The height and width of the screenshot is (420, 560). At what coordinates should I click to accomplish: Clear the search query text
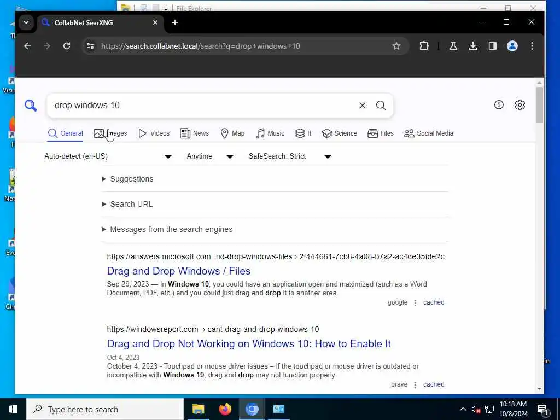coord(362,106)
